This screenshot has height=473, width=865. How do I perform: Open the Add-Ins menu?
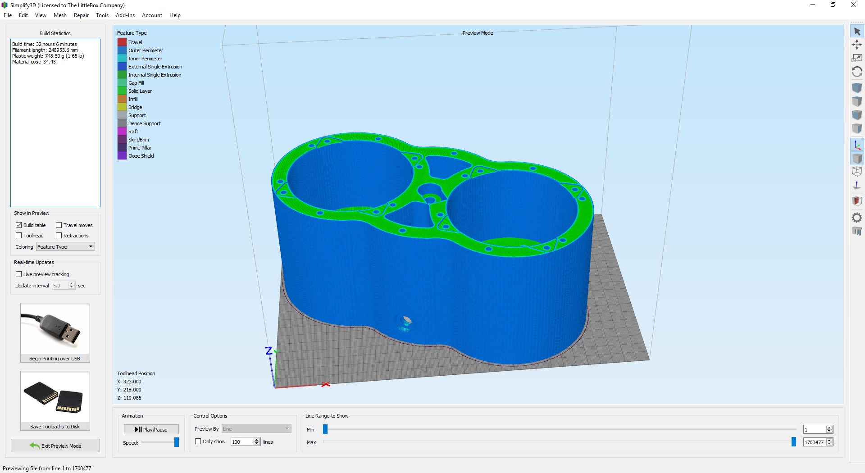tap(125, 15)
